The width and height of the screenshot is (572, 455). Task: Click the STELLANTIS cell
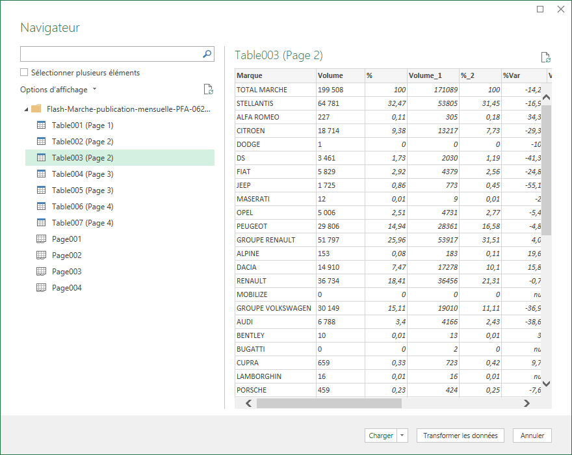point(276,103)
